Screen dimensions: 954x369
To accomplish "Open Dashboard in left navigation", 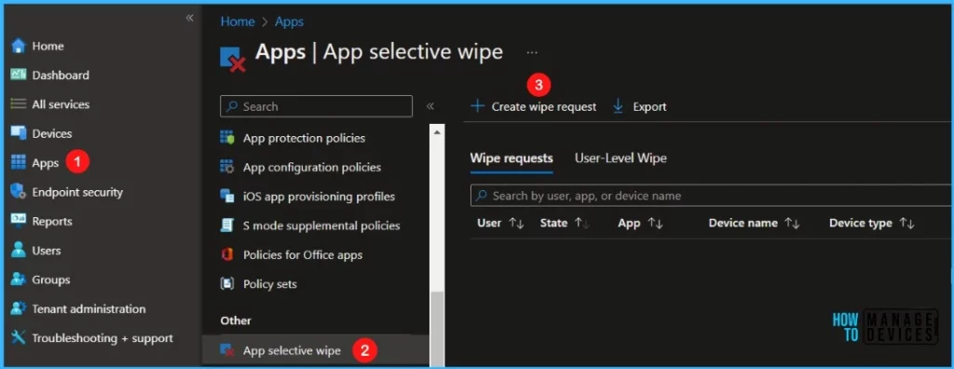I will pos(61,75).
